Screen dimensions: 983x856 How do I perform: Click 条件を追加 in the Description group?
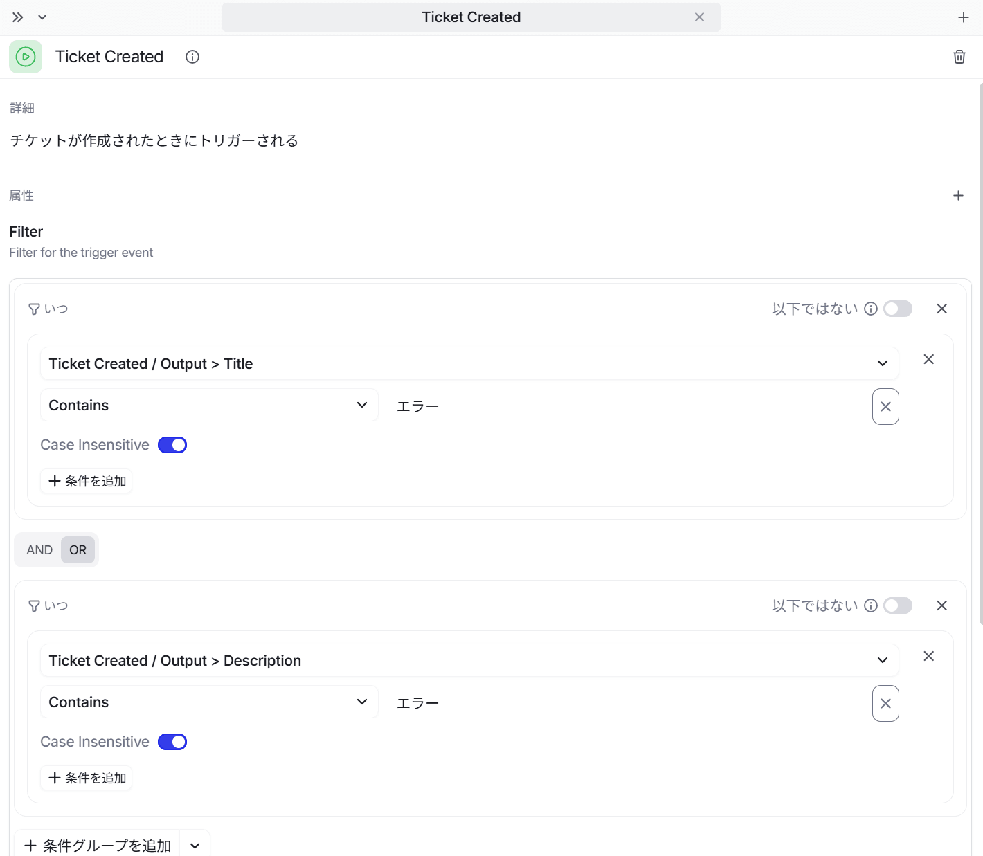[87, 778]
